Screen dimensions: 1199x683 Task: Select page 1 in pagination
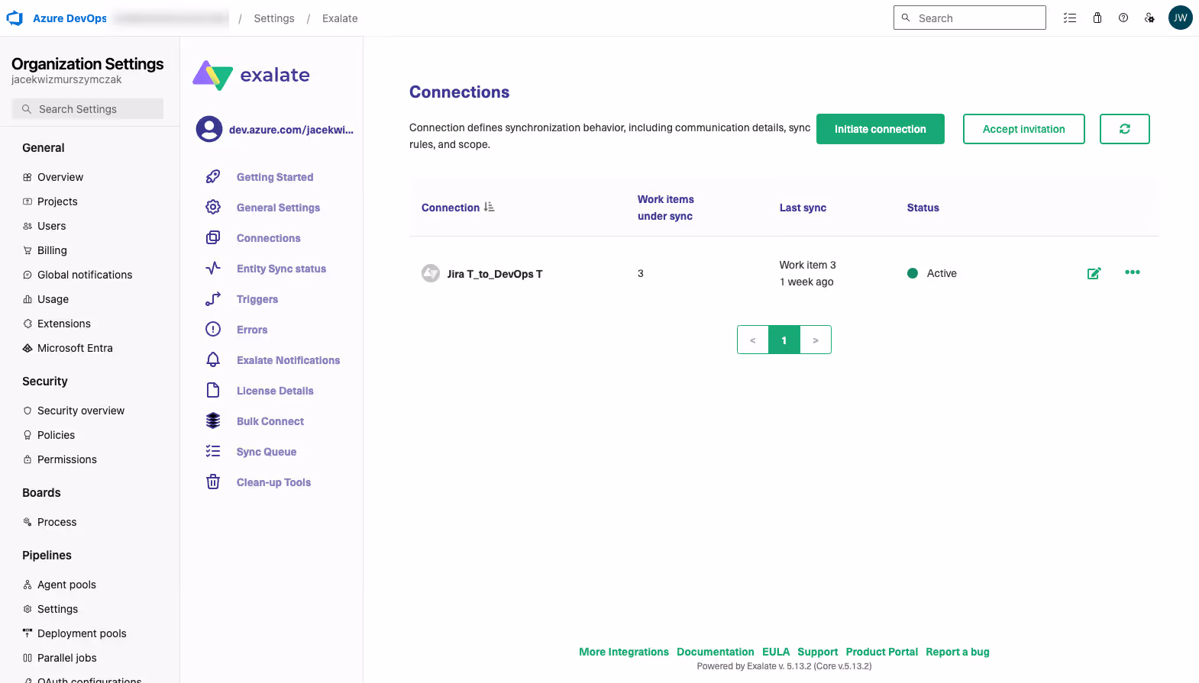[x=784, y=340]
